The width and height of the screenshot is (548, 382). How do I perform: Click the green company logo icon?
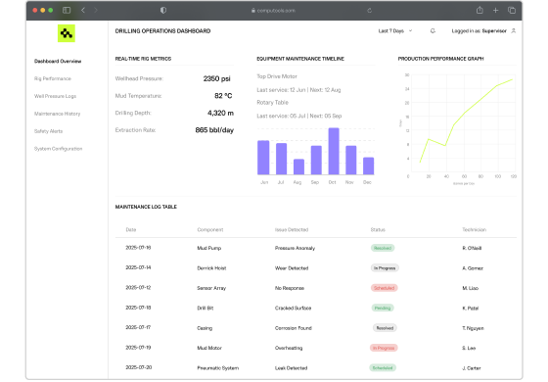click(x=67, y=33)
